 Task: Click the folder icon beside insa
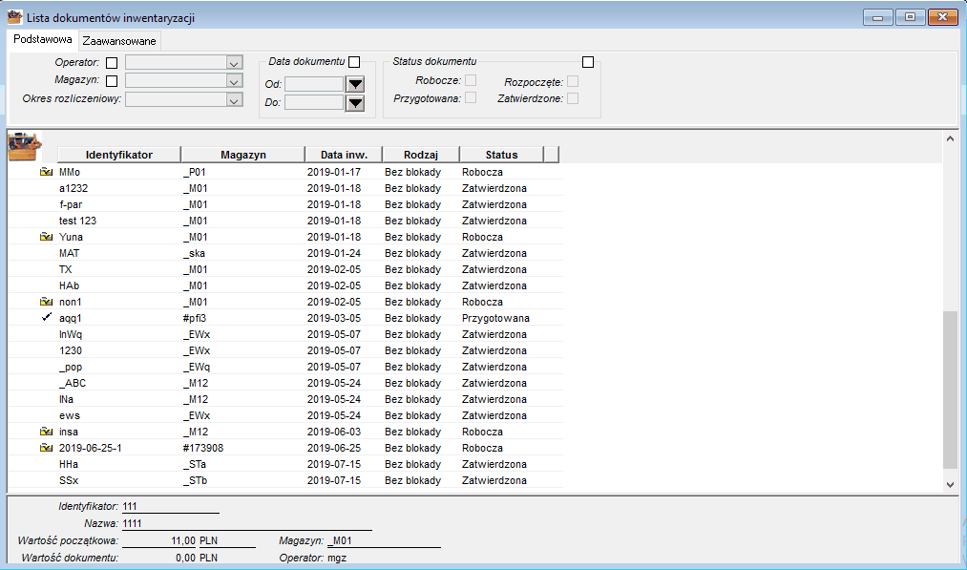pos(46,432)
